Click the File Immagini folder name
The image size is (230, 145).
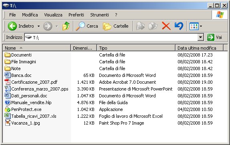pyautogui.click(x=24, y=62)
